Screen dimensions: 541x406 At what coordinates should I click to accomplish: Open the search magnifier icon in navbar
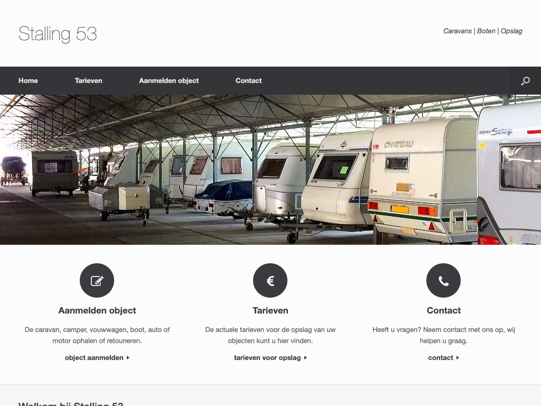tap(525, 81)
